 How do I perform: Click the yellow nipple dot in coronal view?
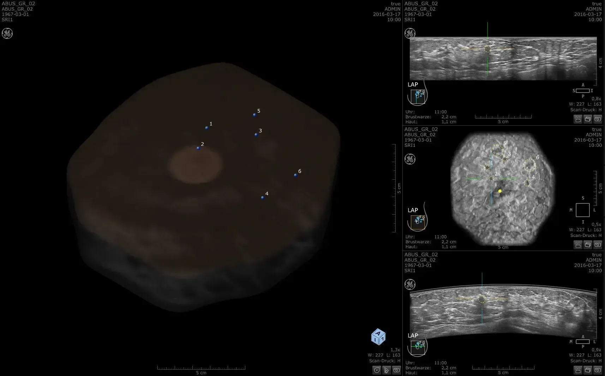coord(500,191)
